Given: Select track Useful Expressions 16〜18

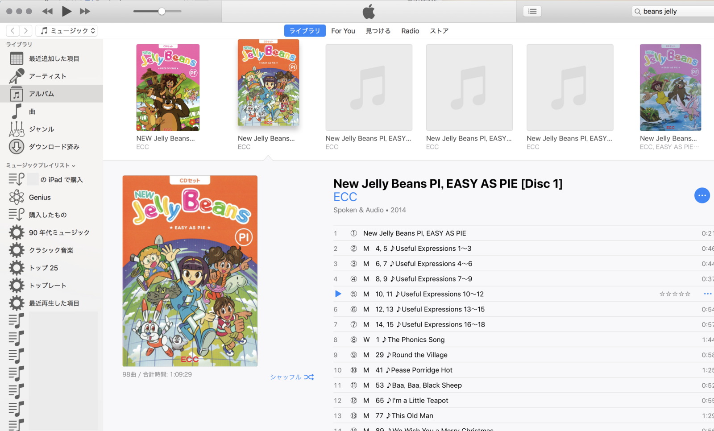Looking at the screenshot, I should [x=523, y=324].
